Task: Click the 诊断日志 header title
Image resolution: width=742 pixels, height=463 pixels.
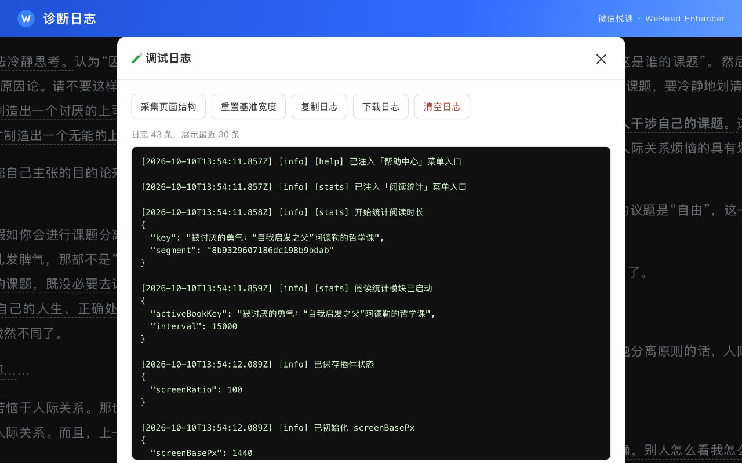Action: point(70,19)
